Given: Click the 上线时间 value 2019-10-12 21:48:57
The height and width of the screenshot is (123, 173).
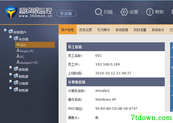Looking at the screenshot, I should tap(113, 73).
